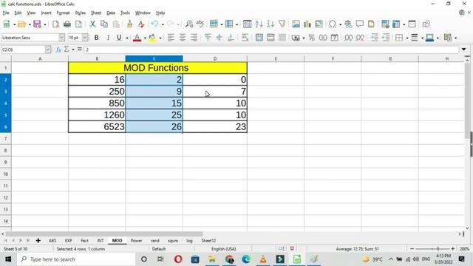Insert special character omega icon
The image size is (473, 266).
point(333,24)
